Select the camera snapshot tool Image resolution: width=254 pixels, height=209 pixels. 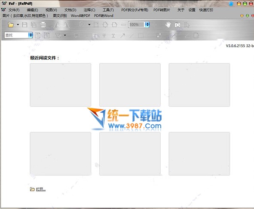tap(177, 25)
